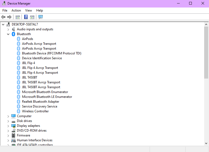The image size is (209, 152).
Task: Minimize the Device Manager window
Action: click(x=178, y=3)
